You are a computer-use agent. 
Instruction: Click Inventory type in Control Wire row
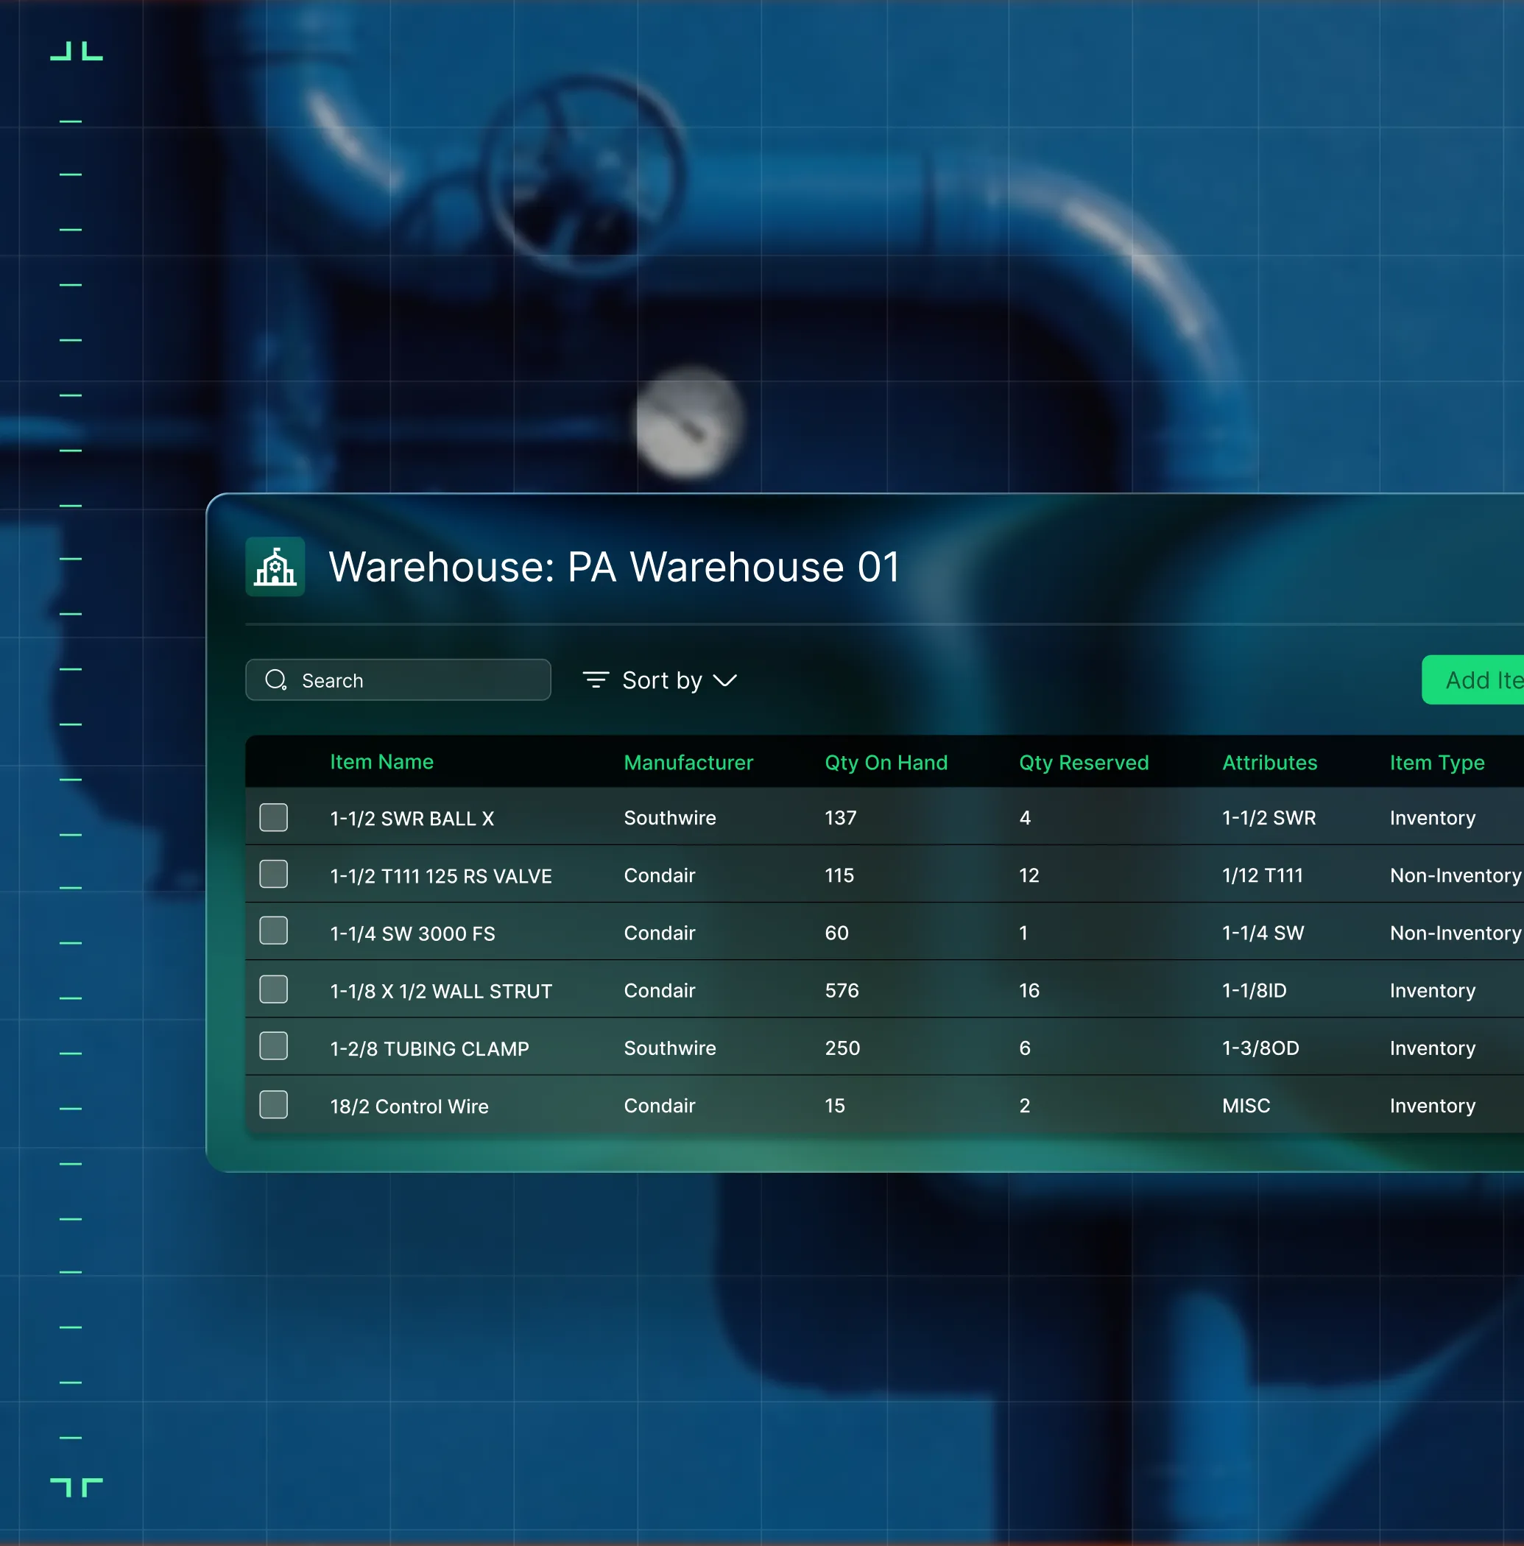click(x=1432, y=1106)
